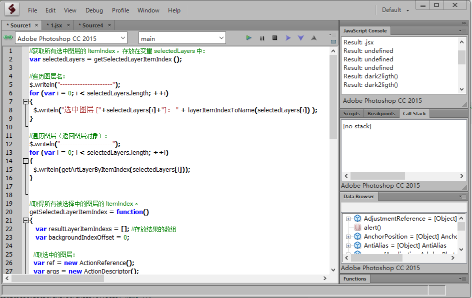Image resolution: width=472 pixels, height=298 pixels.
Task: Click the "var selectedLayers" statement on line 2
Action: coord(105,59)
